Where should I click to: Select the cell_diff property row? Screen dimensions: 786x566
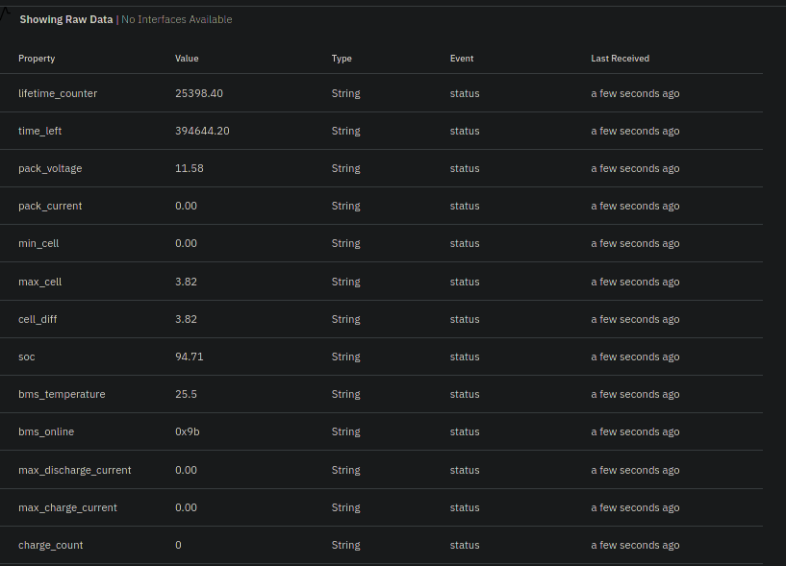[x=38, y=319]
